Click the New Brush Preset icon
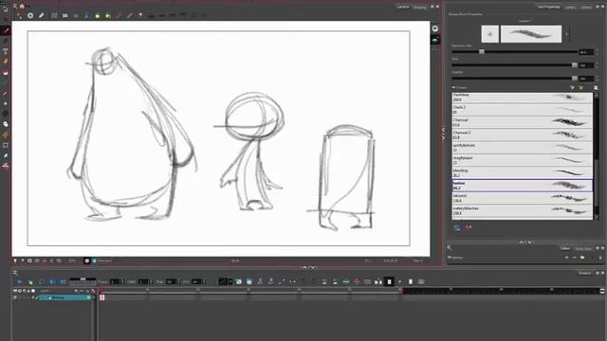This screenshot has height=341, width=607. coord(572,88)
